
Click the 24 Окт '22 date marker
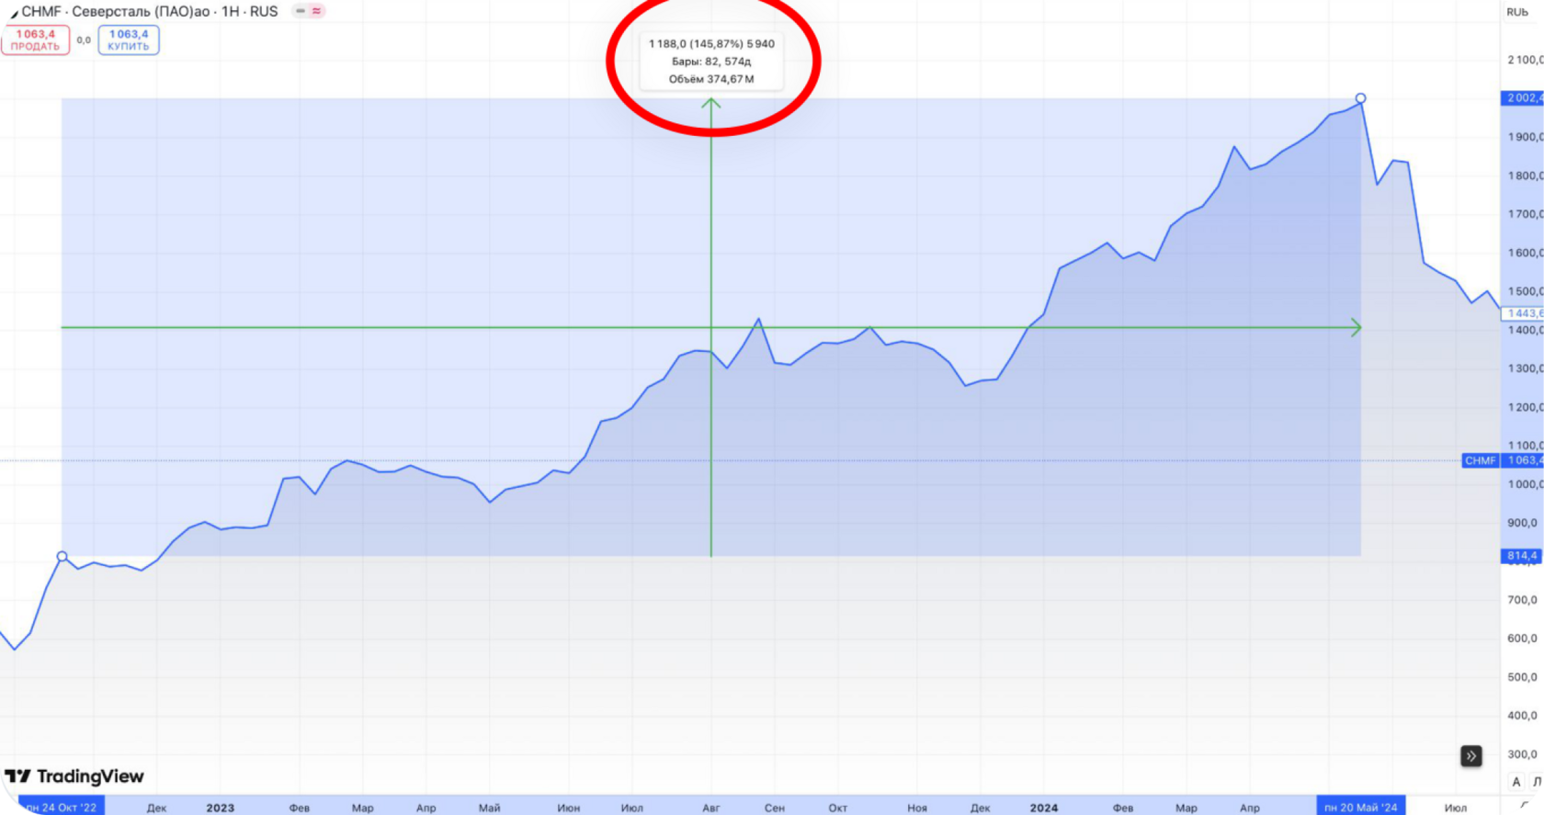61,807
